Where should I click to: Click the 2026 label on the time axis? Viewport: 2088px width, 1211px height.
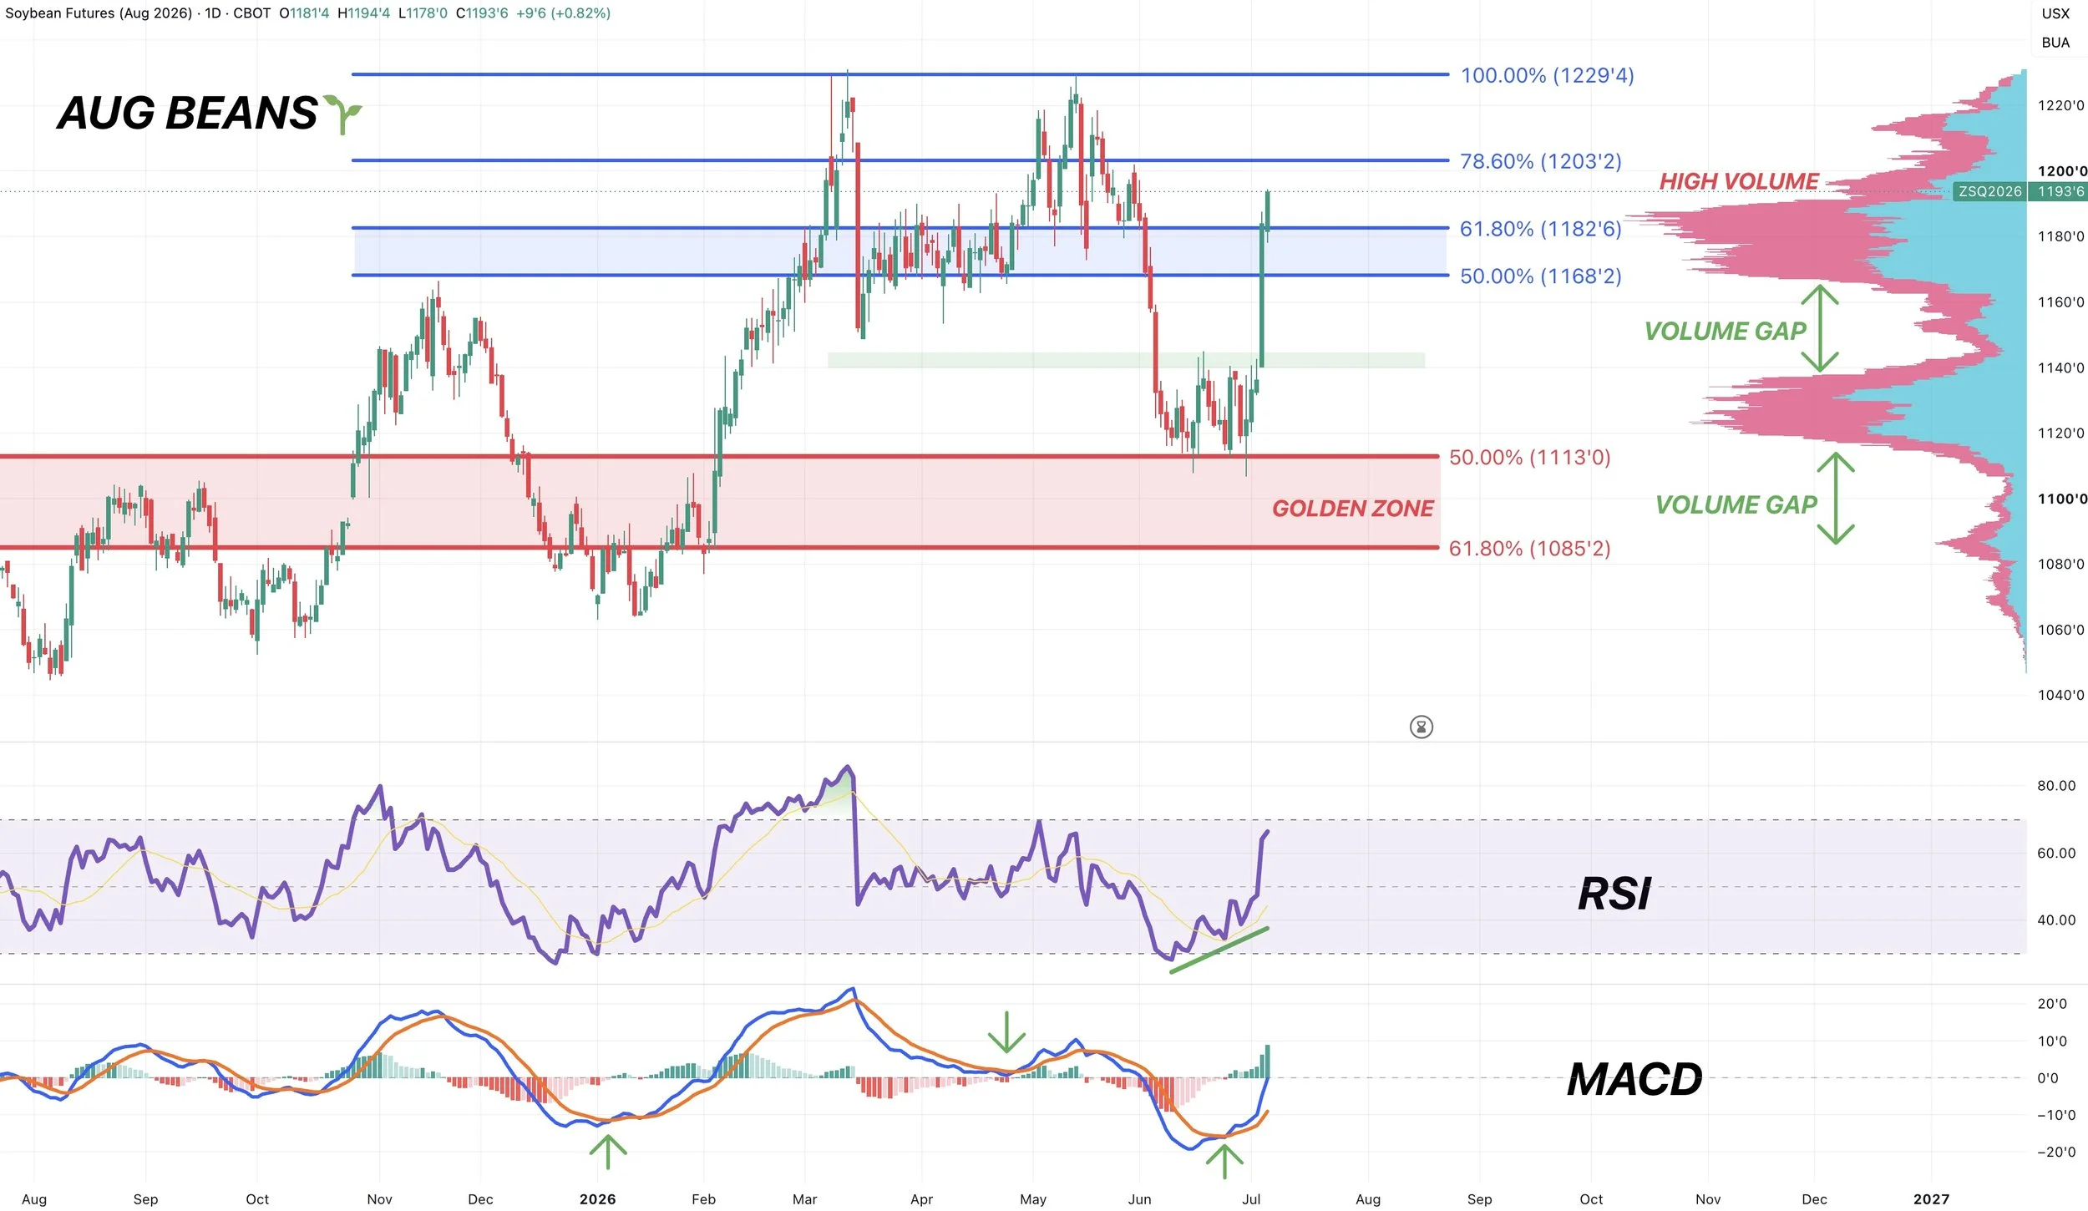597,1199
